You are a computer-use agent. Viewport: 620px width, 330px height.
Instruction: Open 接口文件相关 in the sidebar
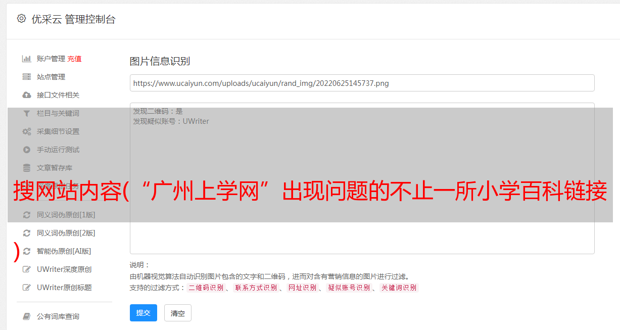click(x=58, y=95)
